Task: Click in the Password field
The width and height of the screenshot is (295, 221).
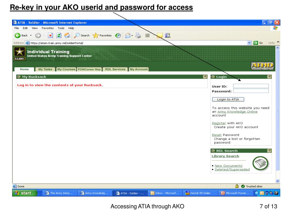Action: click(x=251, y=91)
